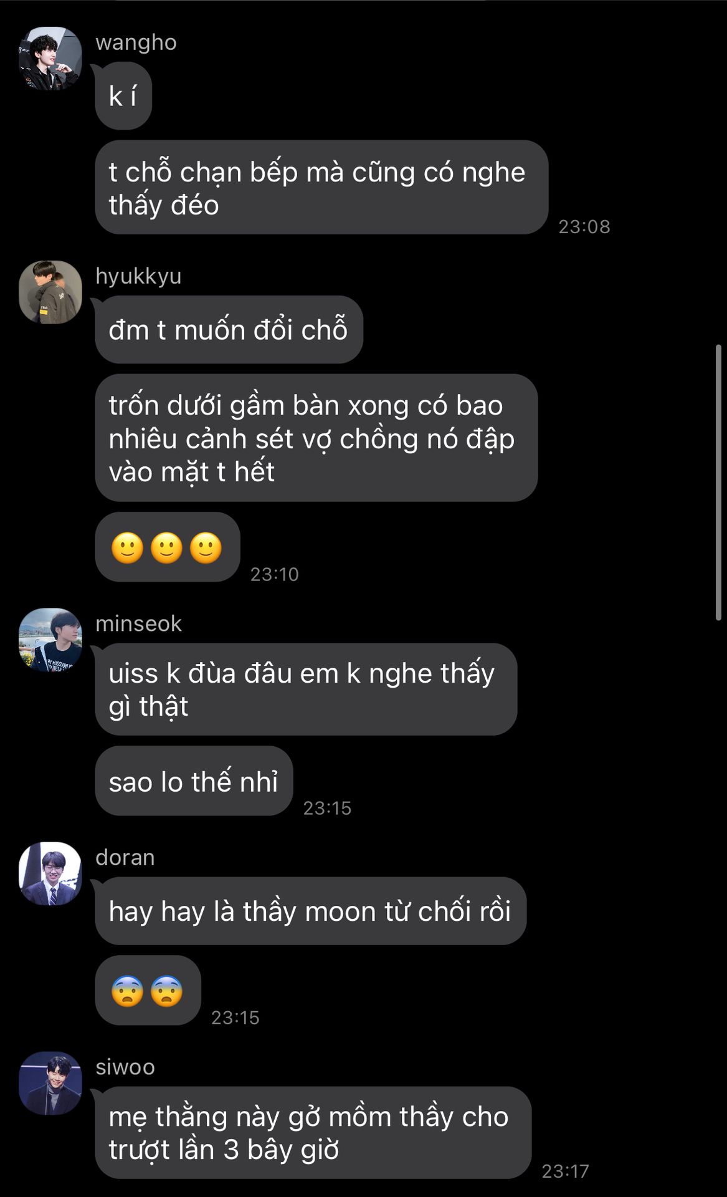
Task: Select siwoo's 'mẹ thằng này' message bubble
Action: (x=313, y=1133)
